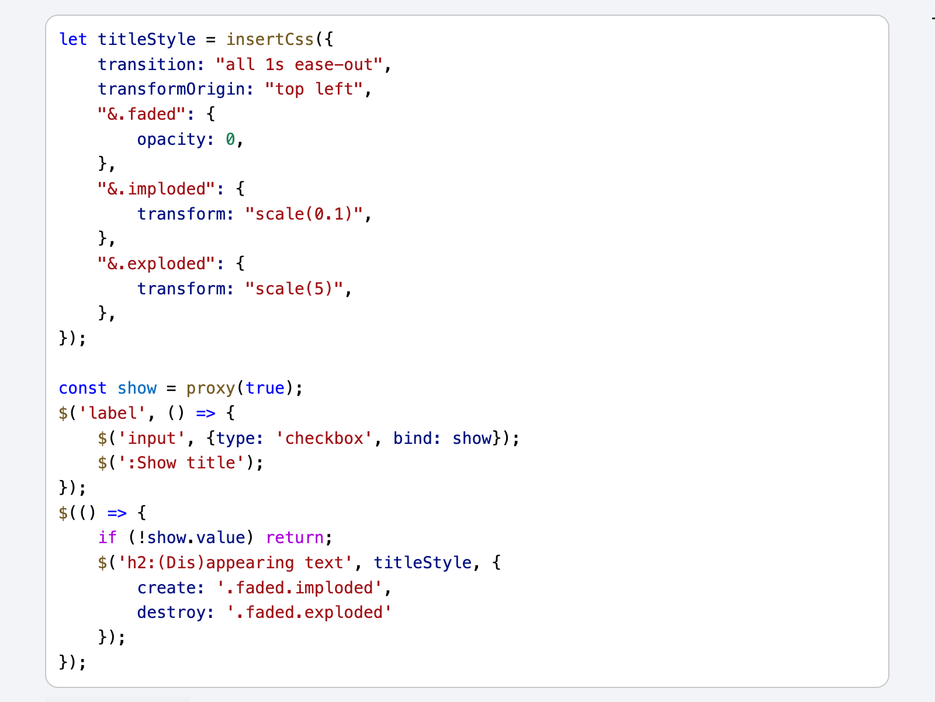Screen dimensions: 935x702
Task: Click the proxy function call
Action: tap(210, 388)
